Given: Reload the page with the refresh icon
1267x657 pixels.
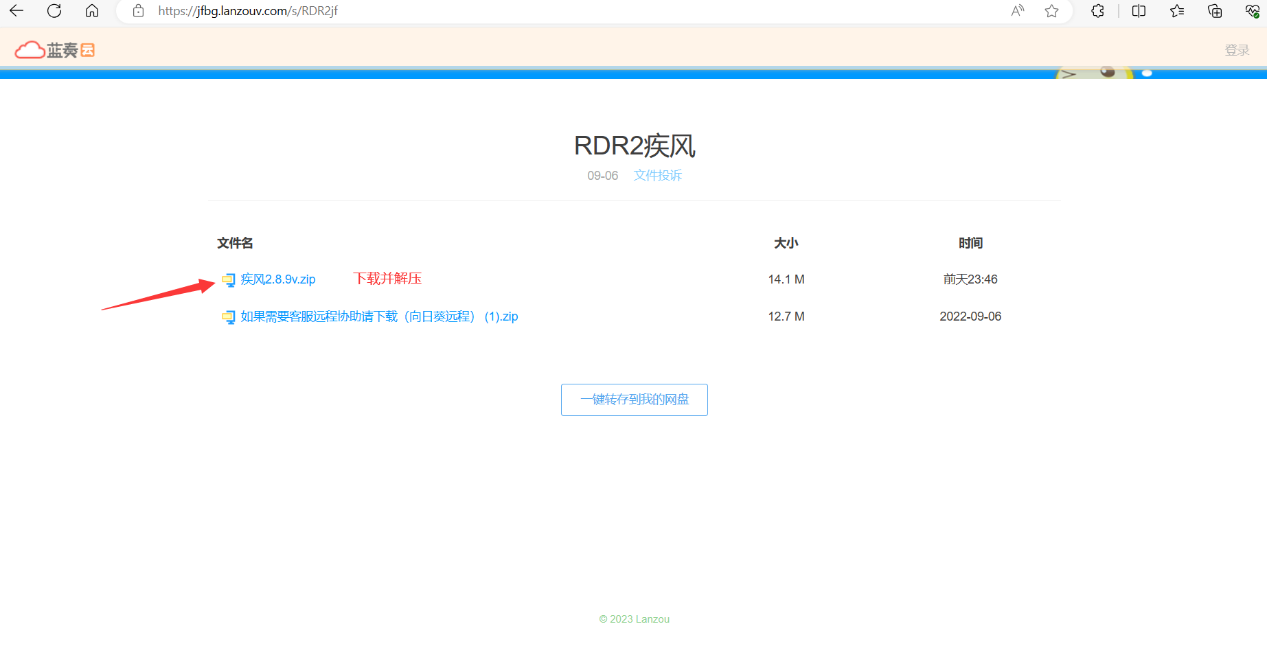Looking at the screenshot, I should click(54, 11).
